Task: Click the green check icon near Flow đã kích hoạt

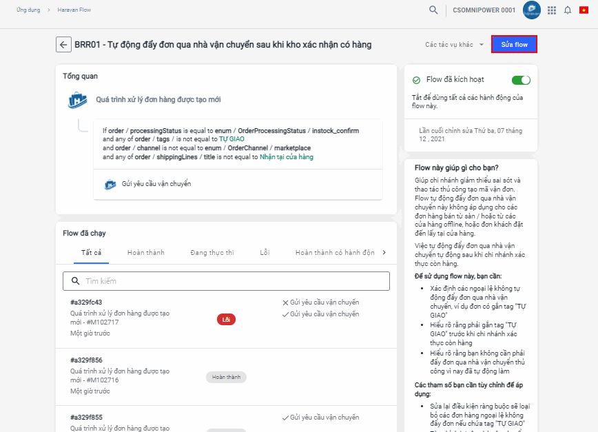Action: click(x=416, y=80)
